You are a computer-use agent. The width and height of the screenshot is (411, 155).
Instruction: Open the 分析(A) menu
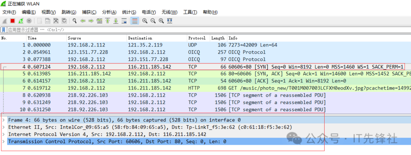click(109, 12)
